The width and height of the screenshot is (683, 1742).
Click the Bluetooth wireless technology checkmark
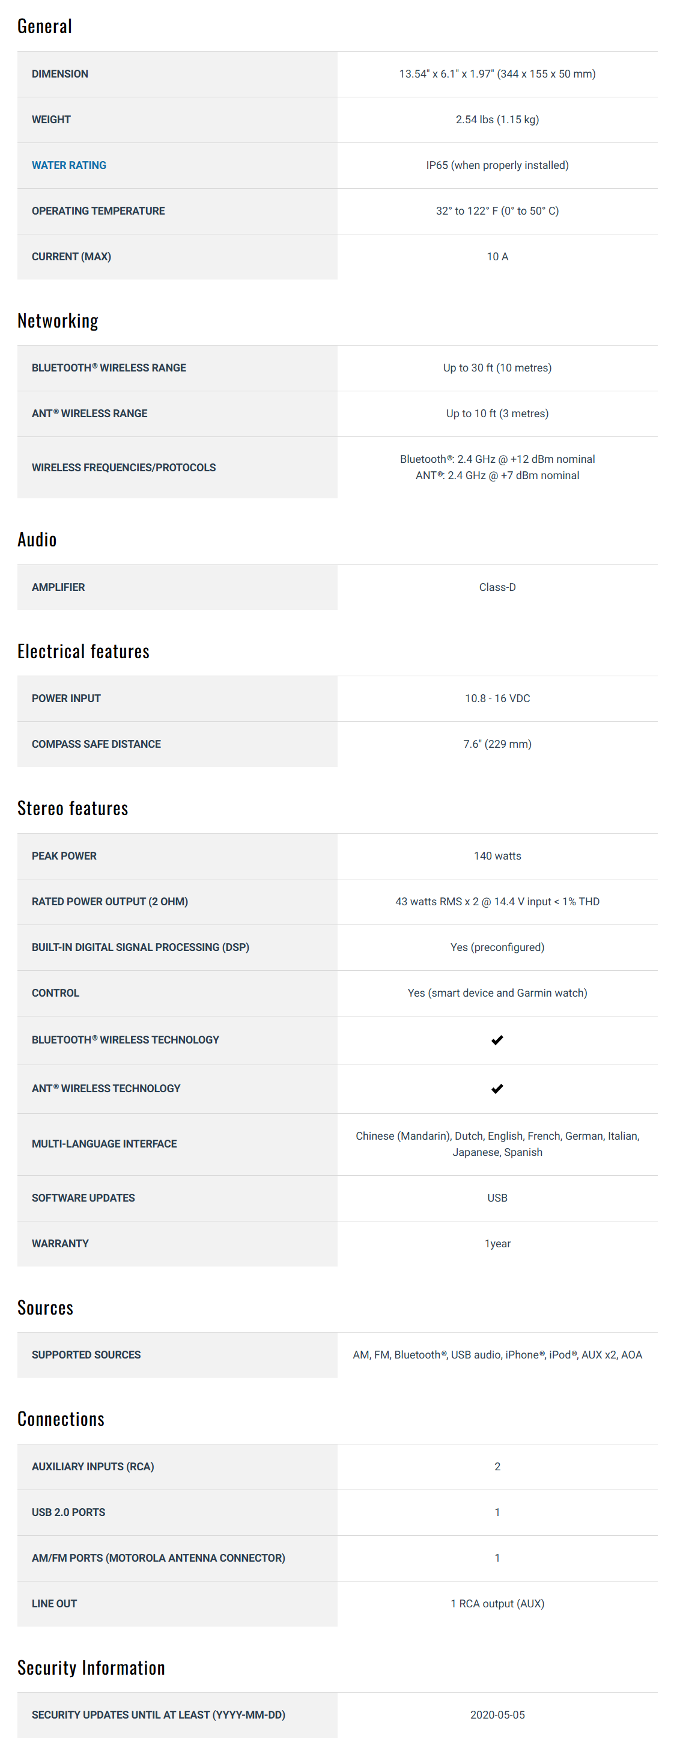(x=497, y=1039)
